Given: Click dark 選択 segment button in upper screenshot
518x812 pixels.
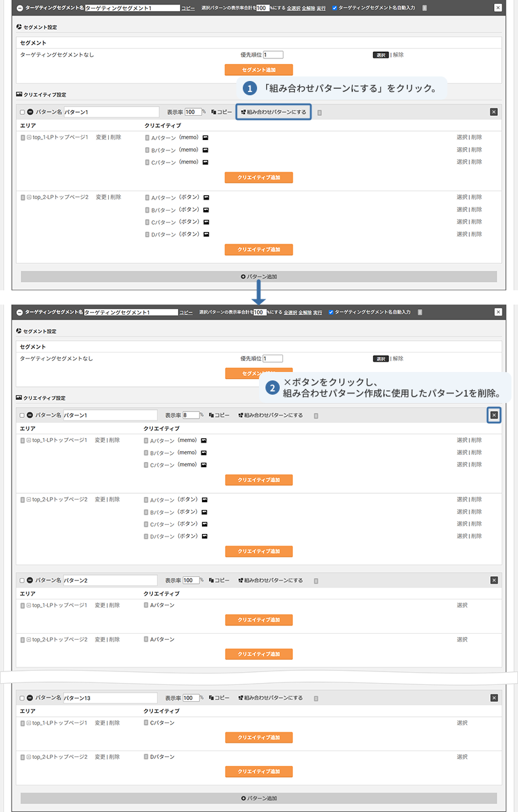Looking at the screenshot, I should coord(381,55).
